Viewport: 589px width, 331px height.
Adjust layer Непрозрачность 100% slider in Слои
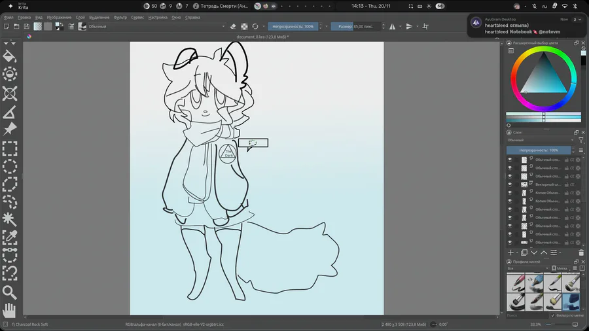click(x=539, y=150)
